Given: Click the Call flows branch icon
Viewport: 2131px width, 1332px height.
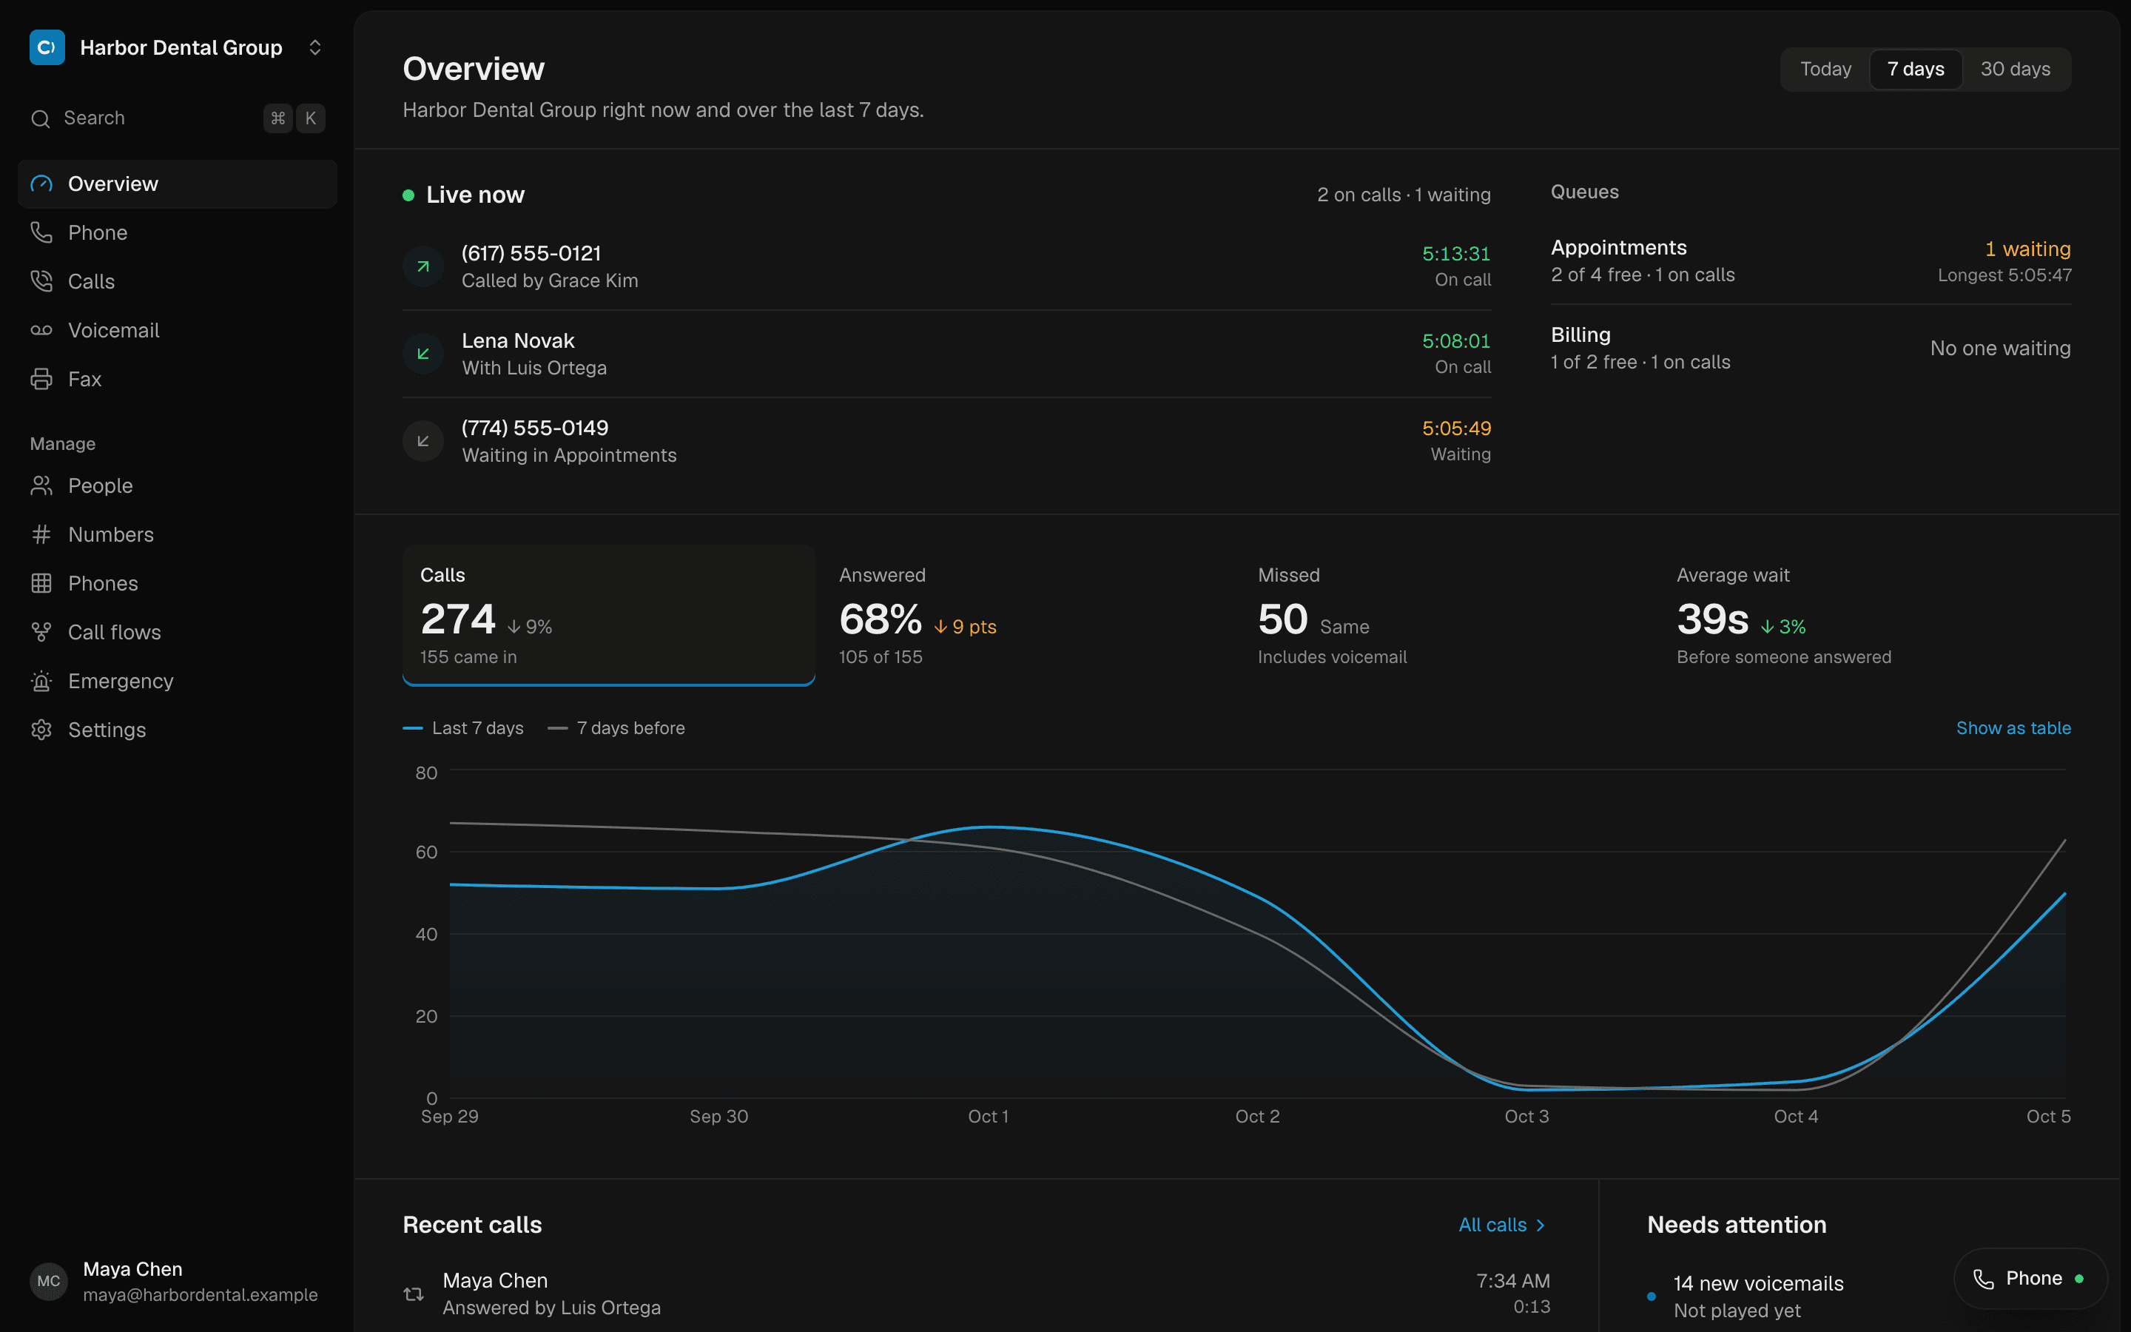Looking at the screenshot, I should point(41,633).
